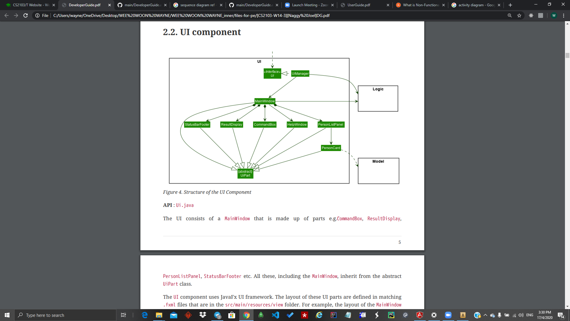Open a new tab with plus button
This screenshot has width=570, height=321.
[510, 5]
